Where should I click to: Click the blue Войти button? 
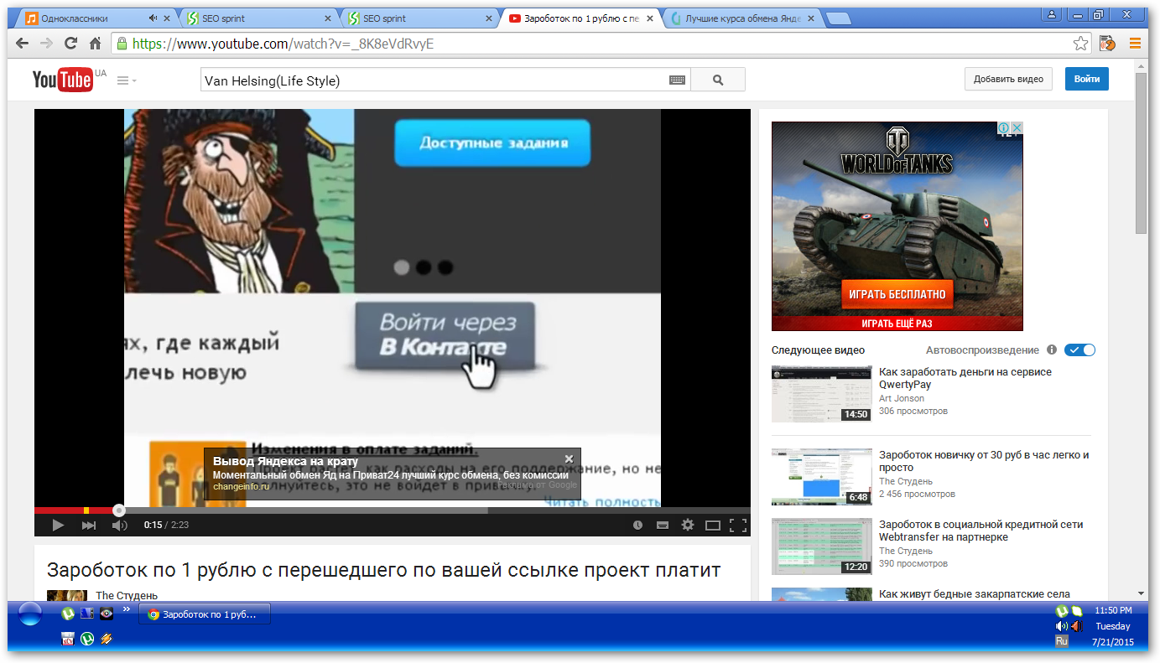point(1087,79)
